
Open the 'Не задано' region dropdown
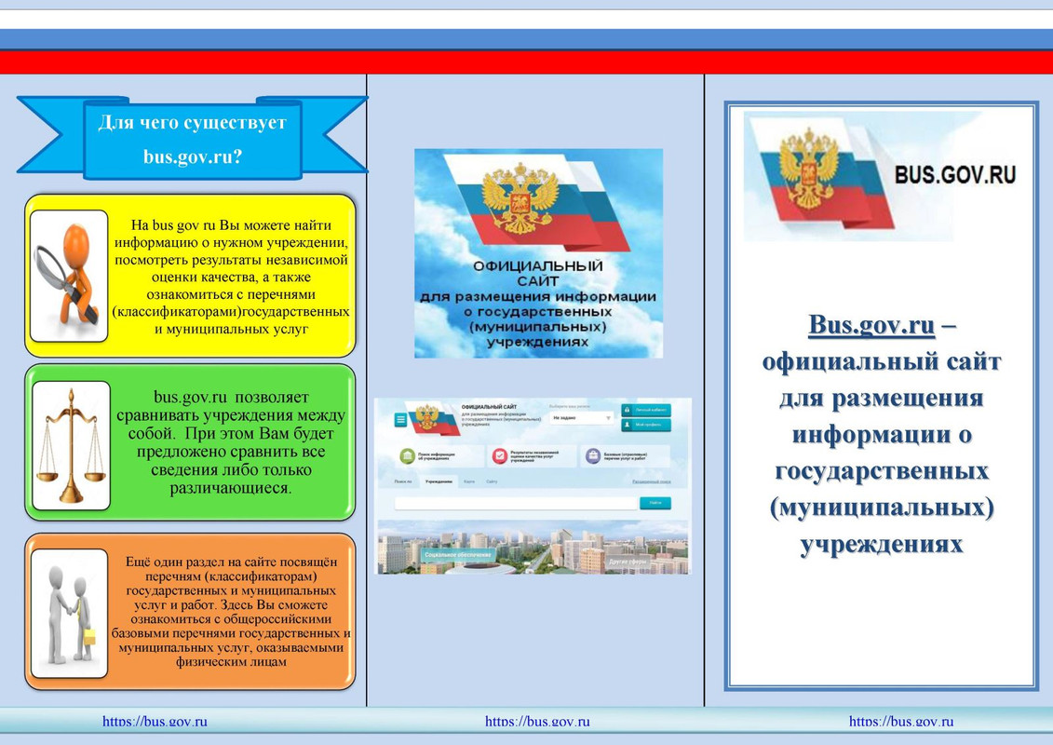tap(582, 418)
